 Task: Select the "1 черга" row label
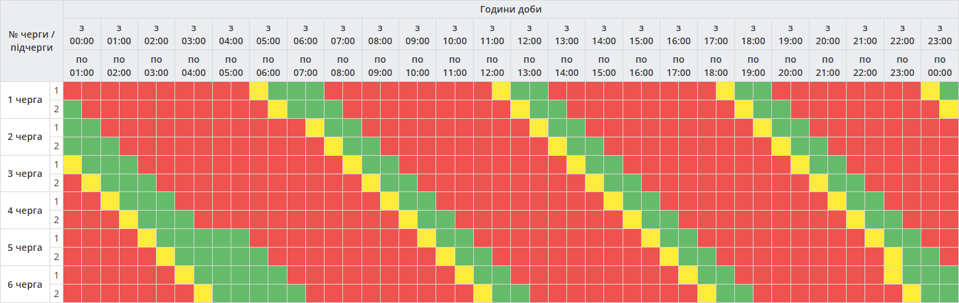25,100
